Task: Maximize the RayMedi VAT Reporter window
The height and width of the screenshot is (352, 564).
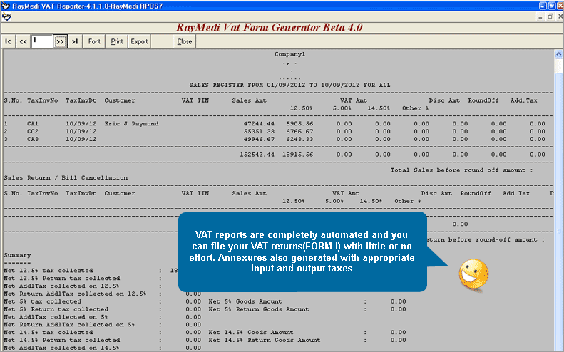Action: 551,6
